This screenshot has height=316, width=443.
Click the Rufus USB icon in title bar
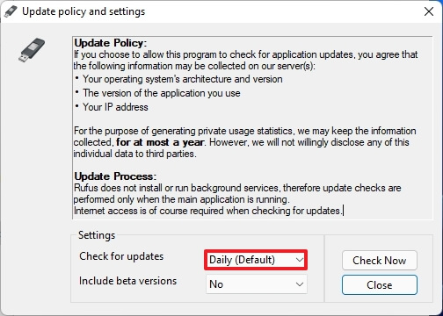click(11, 11)
